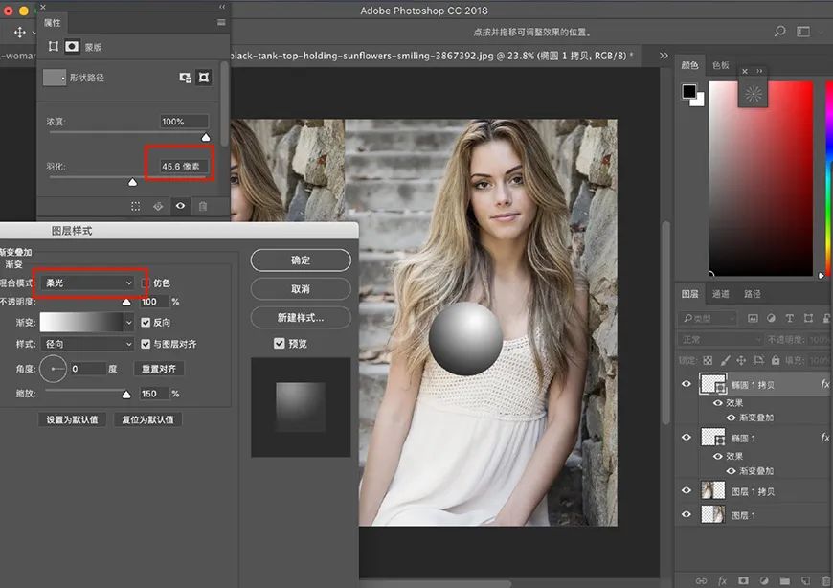
Task: Collapse the Properties panel double arrow
Action: (x=222, y=7)
